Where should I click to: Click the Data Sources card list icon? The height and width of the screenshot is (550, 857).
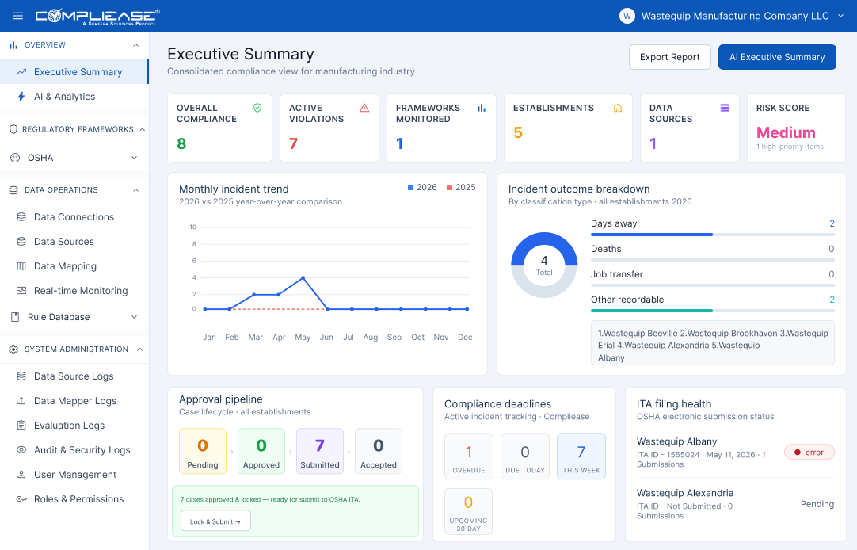click(x=725, y=108)
